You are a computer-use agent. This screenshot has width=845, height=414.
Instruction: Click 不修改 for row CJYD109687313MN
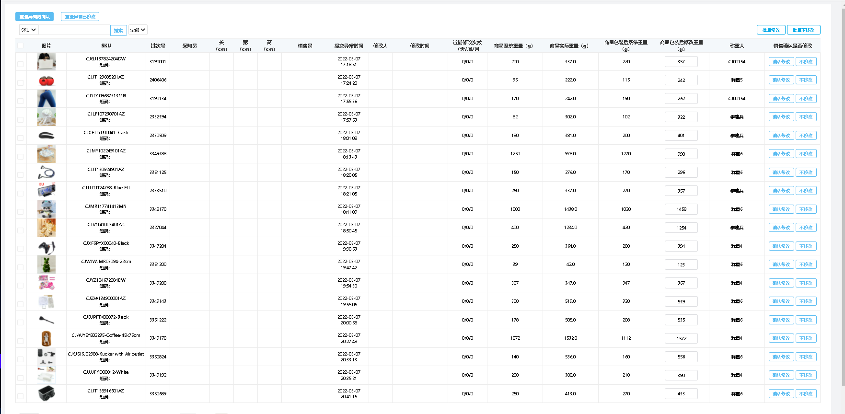coord(806,99)
